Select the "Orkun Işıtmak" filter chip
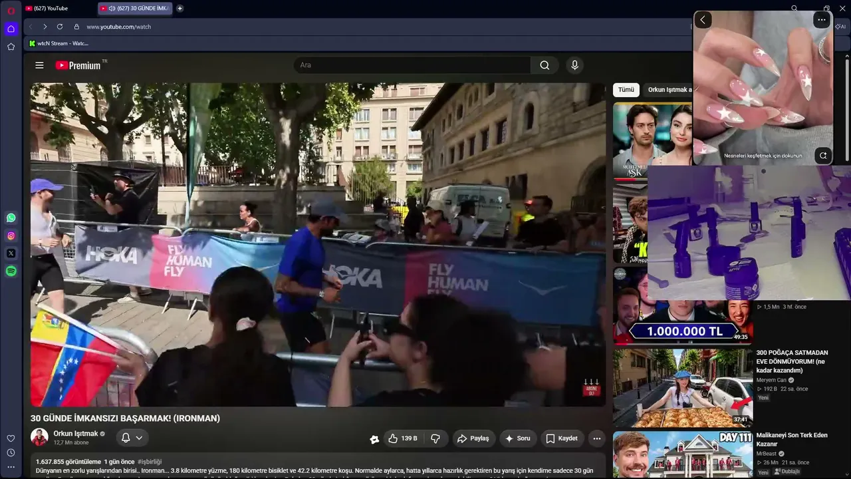The height and width of the screenshot is (479, 851). coord(669,90)
